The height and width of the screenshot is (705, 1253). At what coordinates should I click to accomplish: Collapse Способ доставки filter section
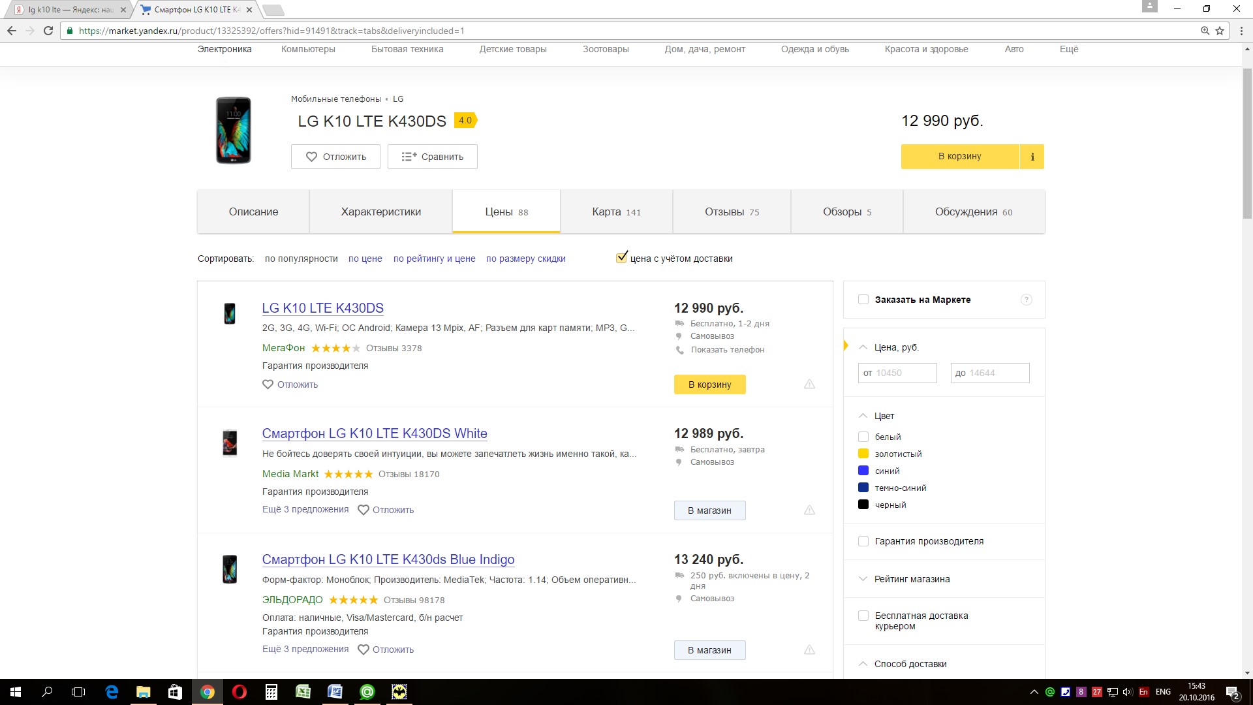[x=863, y=664]
